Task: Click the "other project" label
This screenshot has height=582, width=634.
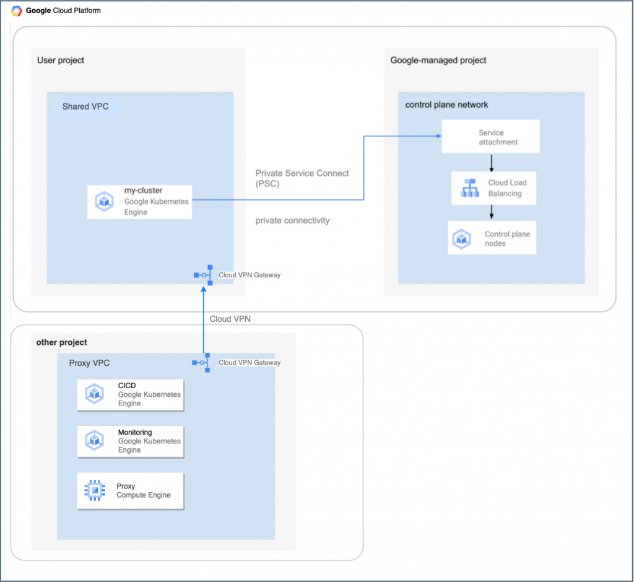Action: (61, 342)
